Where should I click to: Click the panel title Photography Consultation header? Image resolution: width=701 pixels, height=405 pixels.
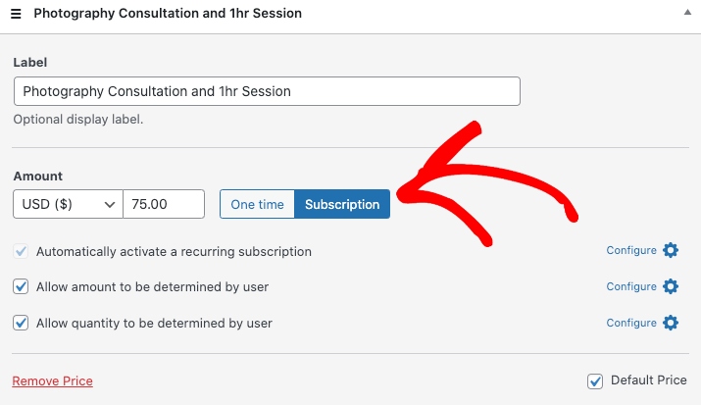pyautogui.click(x=167, y=15)
